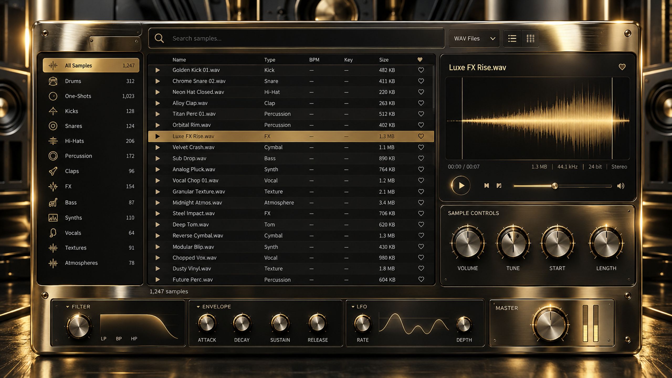Collapse the ENVELOPE section arrow
This screenshot has height=378, width=672.
point(198,307)
